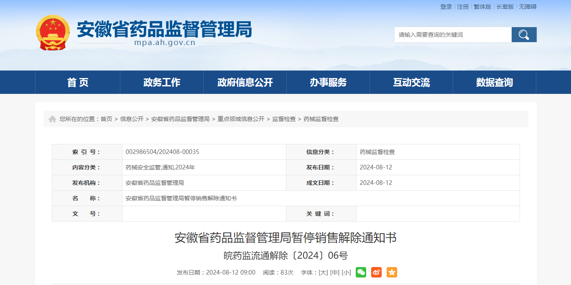The height and width of the screenshot is (285, 571).
Task: Open the 数据查询 navigation menu
Action: pyautogui.click(x=495, y=82)
